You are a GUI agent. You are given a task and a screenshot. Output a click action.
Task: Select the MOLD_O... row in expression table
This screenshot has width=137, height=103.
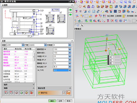coord(18,71)
